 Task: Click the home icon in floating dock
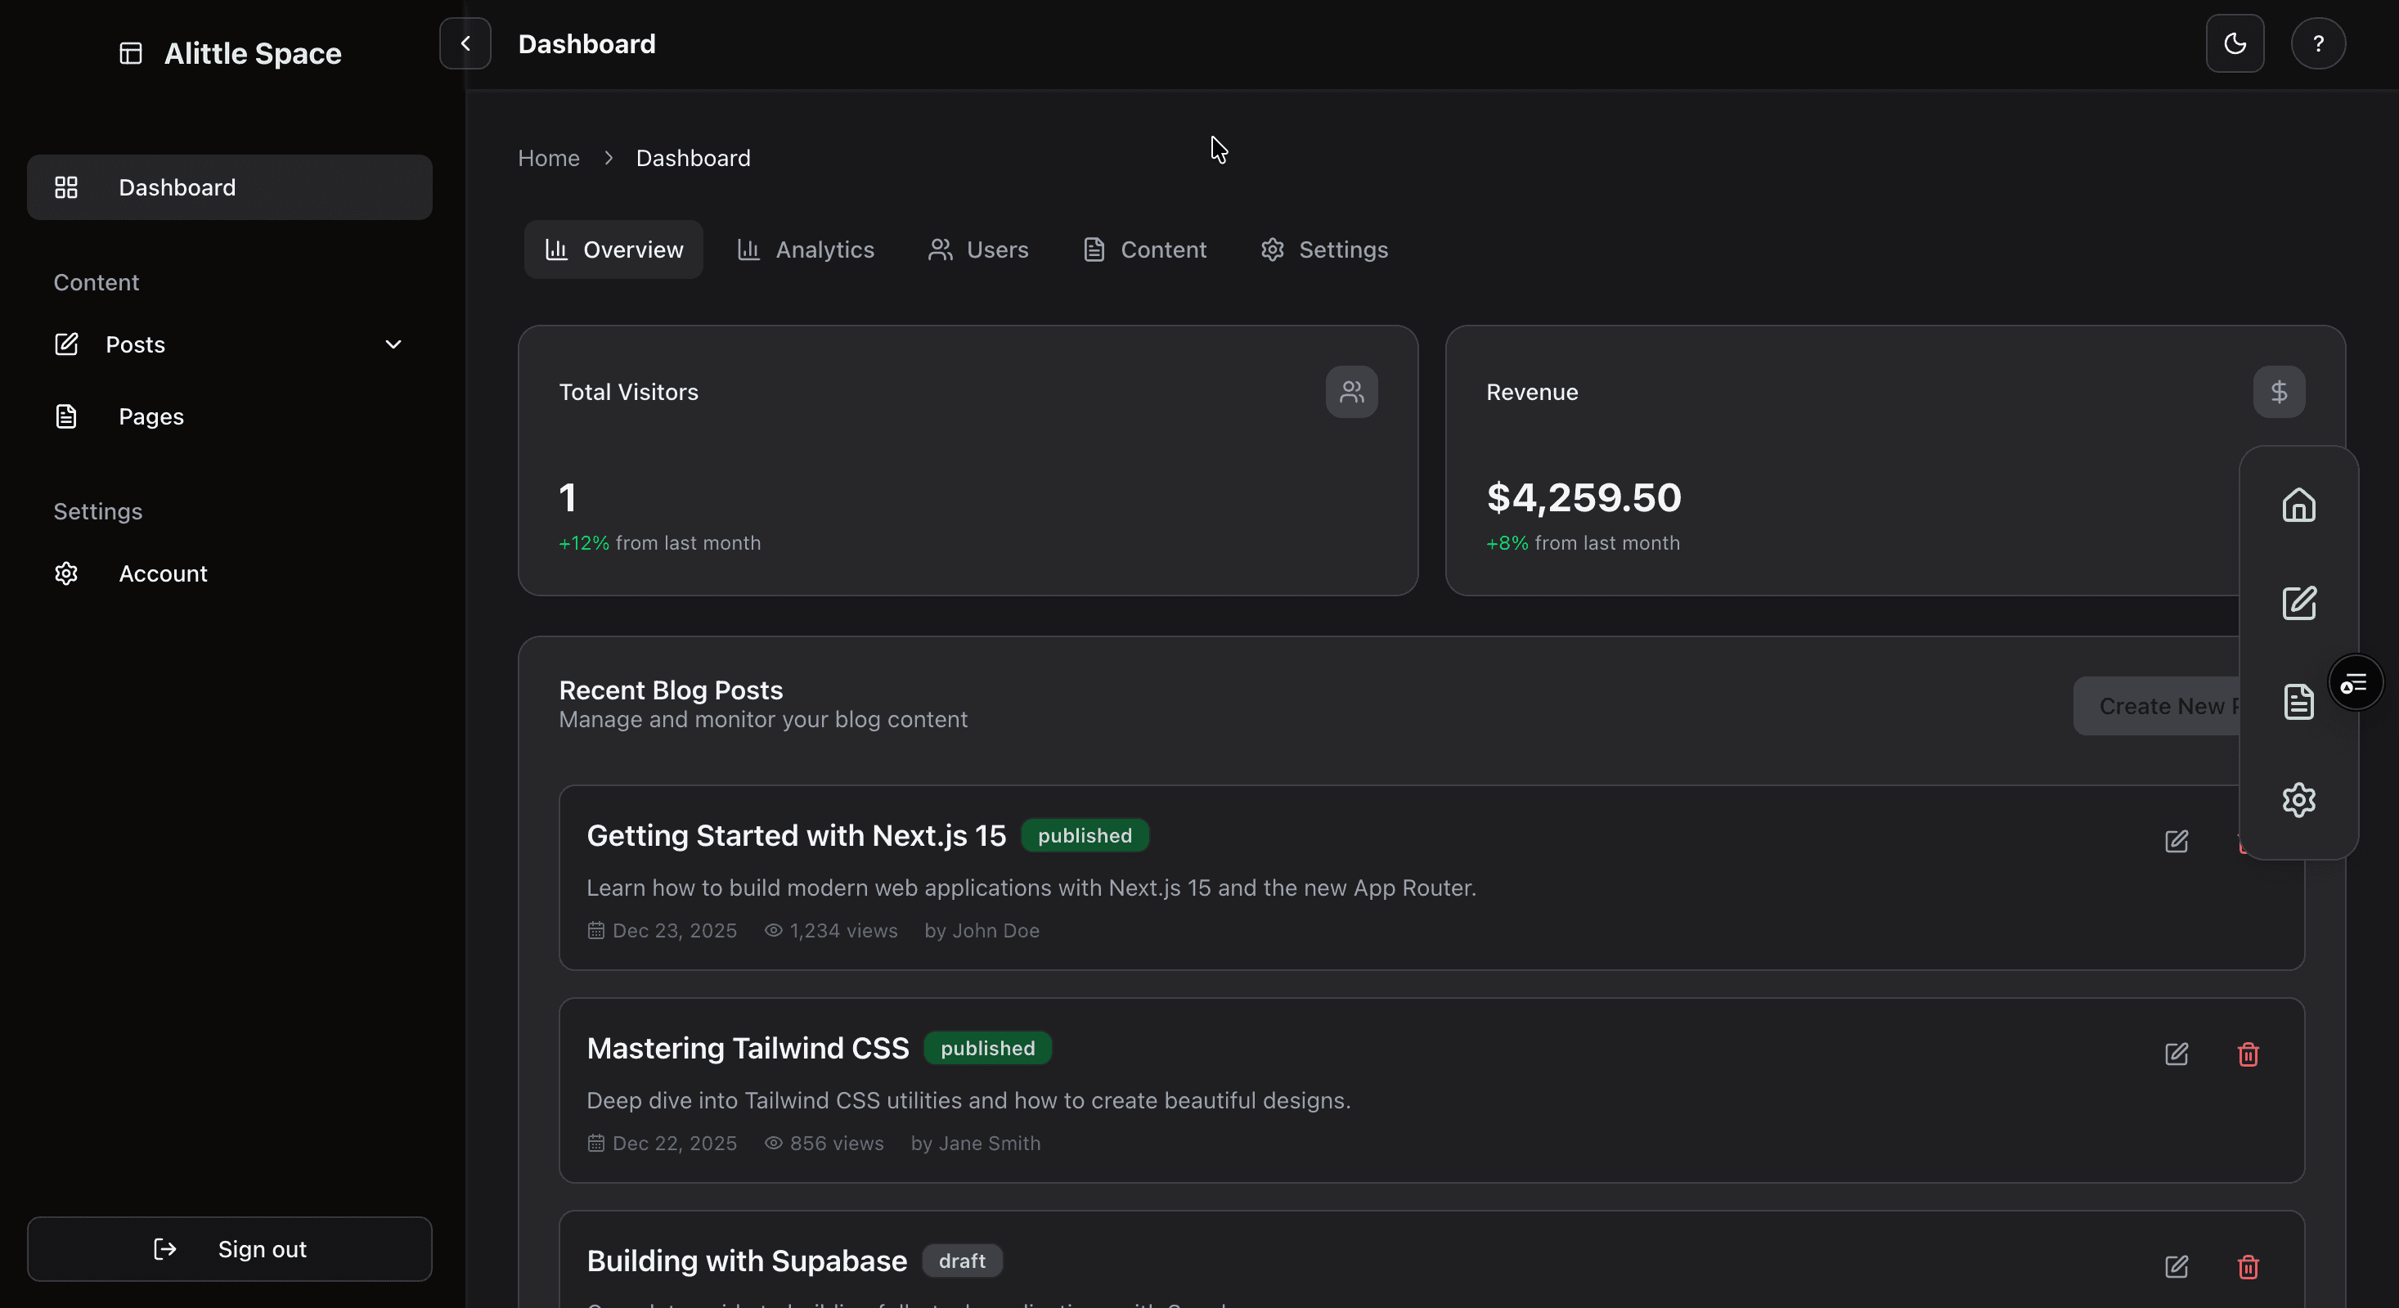pyautogui.click(x=2298, y=505)
